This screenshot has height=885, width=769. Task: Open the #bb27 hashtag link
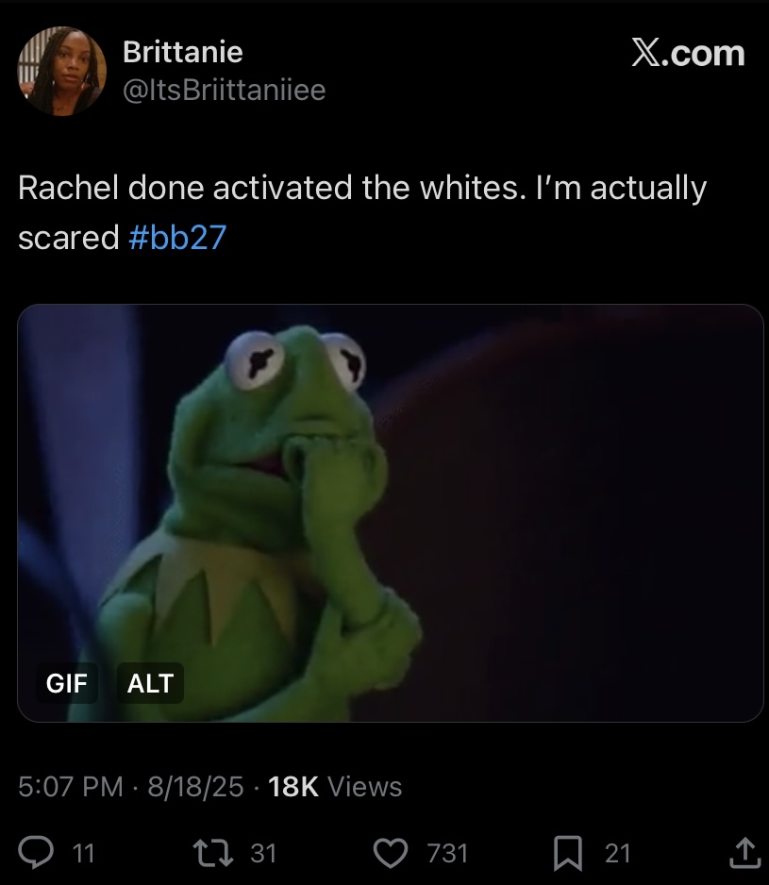click(x=177, y=237)
